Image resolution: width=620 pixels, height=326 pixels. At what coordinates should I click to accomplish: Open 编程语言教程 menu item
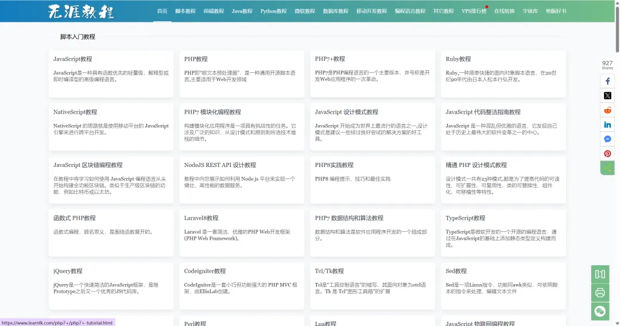410,11
